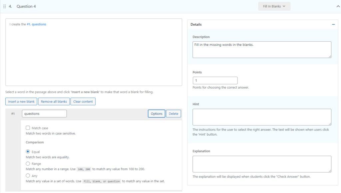Viewport: 341px width, 193px height.
Task: Select the Range comparison option
Action: tap(28, 164)
